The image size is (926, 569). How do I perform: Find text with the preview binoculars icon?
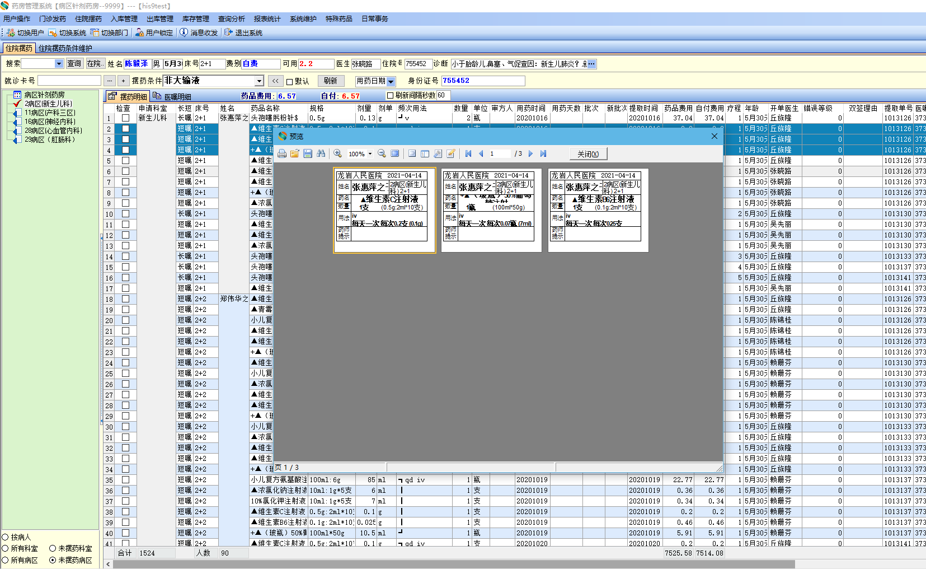coord(321,153)
